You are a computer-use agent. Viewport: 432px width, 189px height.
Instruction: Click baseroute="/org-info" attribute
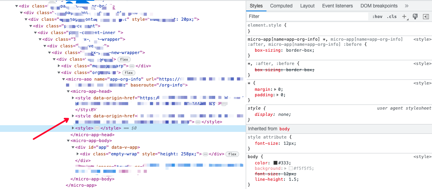pos(158,85)
